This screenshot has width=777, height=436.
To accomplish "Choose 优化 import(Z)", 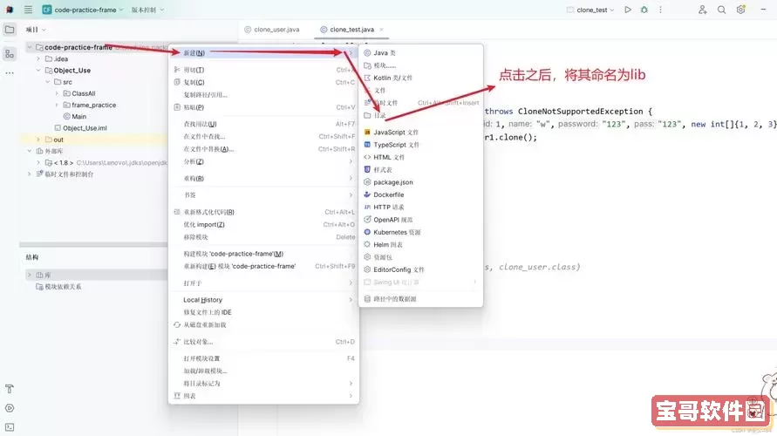I will pos(263,224).
